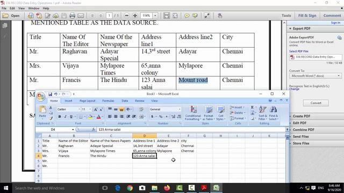Screen dimensions: 344x193
Task: Click the accounting dollar format icon
Action: click(x=152, y=117)
